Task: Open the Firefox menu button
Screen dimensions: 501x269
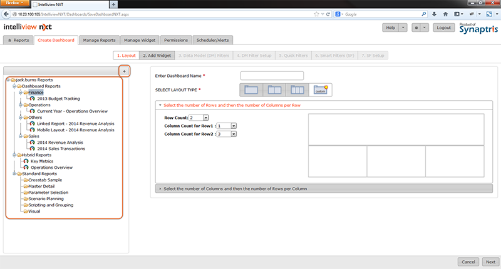Action: click(x=14, y=3)
